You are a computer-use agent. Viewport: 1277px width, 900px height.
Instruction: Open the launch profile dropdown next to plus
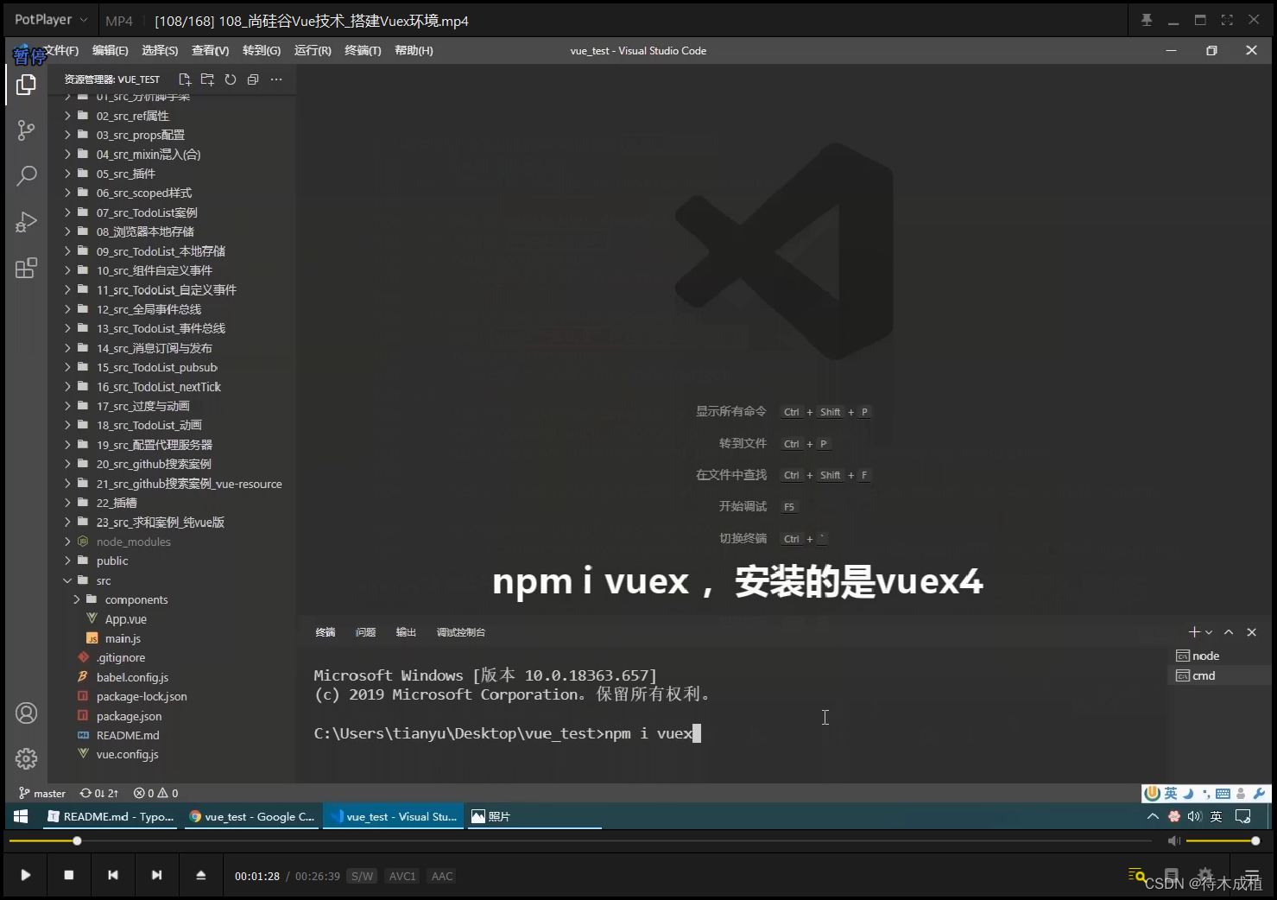(x=1209, y=633)
